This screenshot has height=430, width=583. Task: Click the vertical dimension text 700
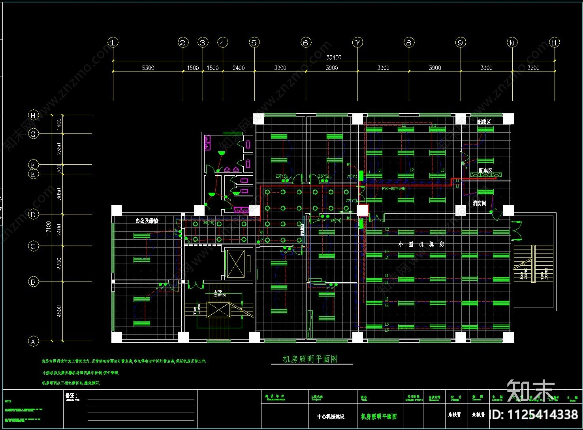pyautogui.click(x=59, y=169)
